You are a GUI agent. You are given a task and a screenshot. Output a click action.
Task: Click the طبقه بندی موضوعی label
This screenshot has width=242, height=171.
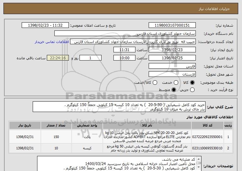(x=217, y=83)
